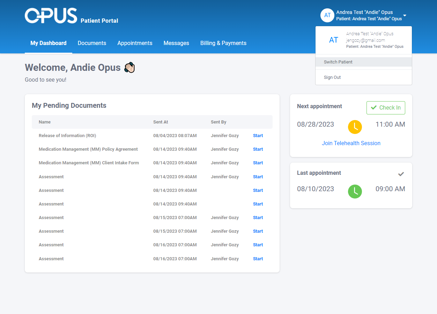
Task: Click the 09:00 AM last appointment time
Action: pyautogui.click(x=390, y=189)
